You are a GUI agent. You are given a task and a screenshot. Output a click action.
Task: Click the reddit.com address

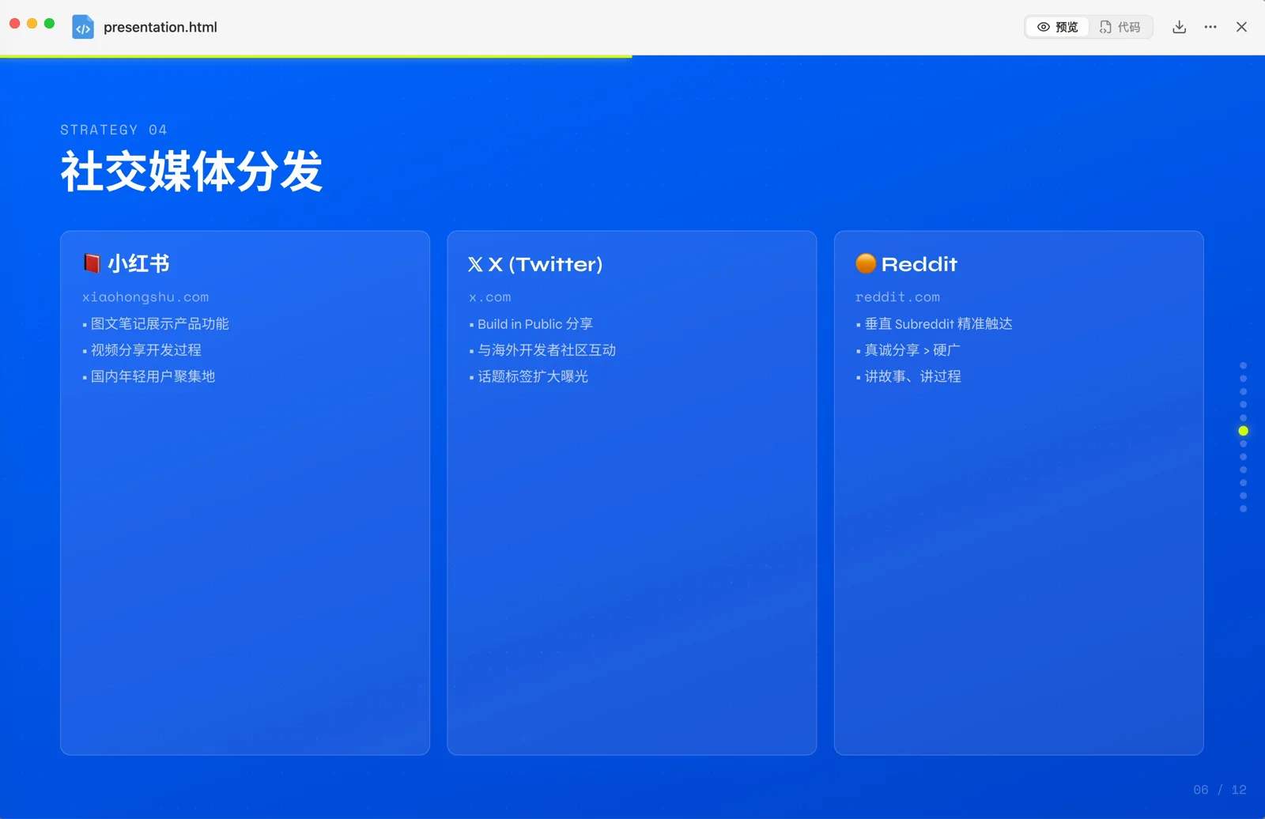click(x=897, y=297)
